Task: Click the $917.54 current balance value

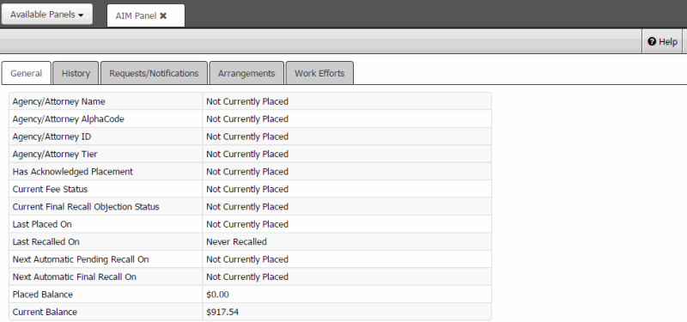Action: click(x=222, y=312)
